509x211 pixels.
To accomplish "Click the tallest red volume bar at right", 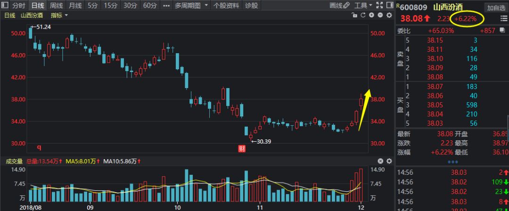I will [361, 185].
